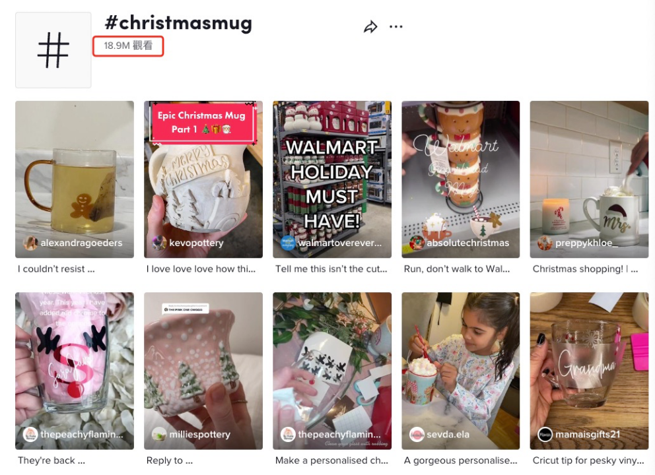
Task: Open the #christmasmug hashtag title
Action: (178, 24)
